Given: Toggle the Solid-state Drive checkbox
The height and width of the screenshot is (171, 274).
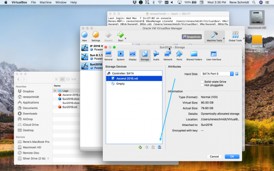Looking at the screenshot, I should click(x=202, y=82).
